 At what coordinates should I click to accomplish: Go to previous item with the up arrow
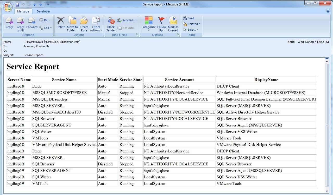34,5
